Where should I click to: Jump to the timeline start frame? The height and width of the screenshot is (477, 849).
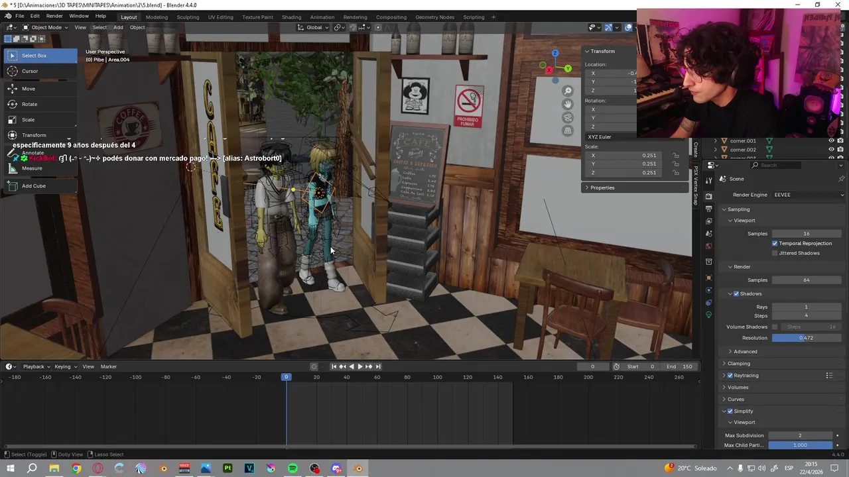334,366
